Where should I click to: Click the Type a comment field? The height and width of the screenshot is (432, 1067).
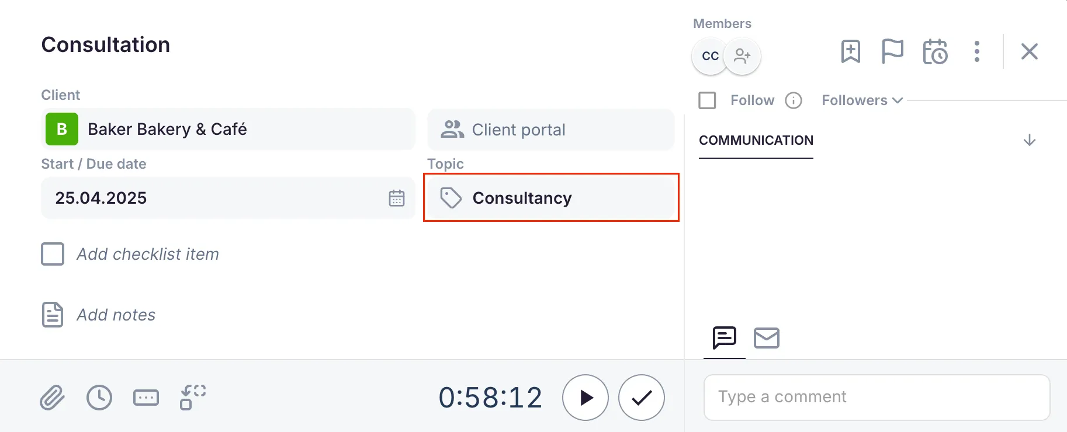click(877, 398)
